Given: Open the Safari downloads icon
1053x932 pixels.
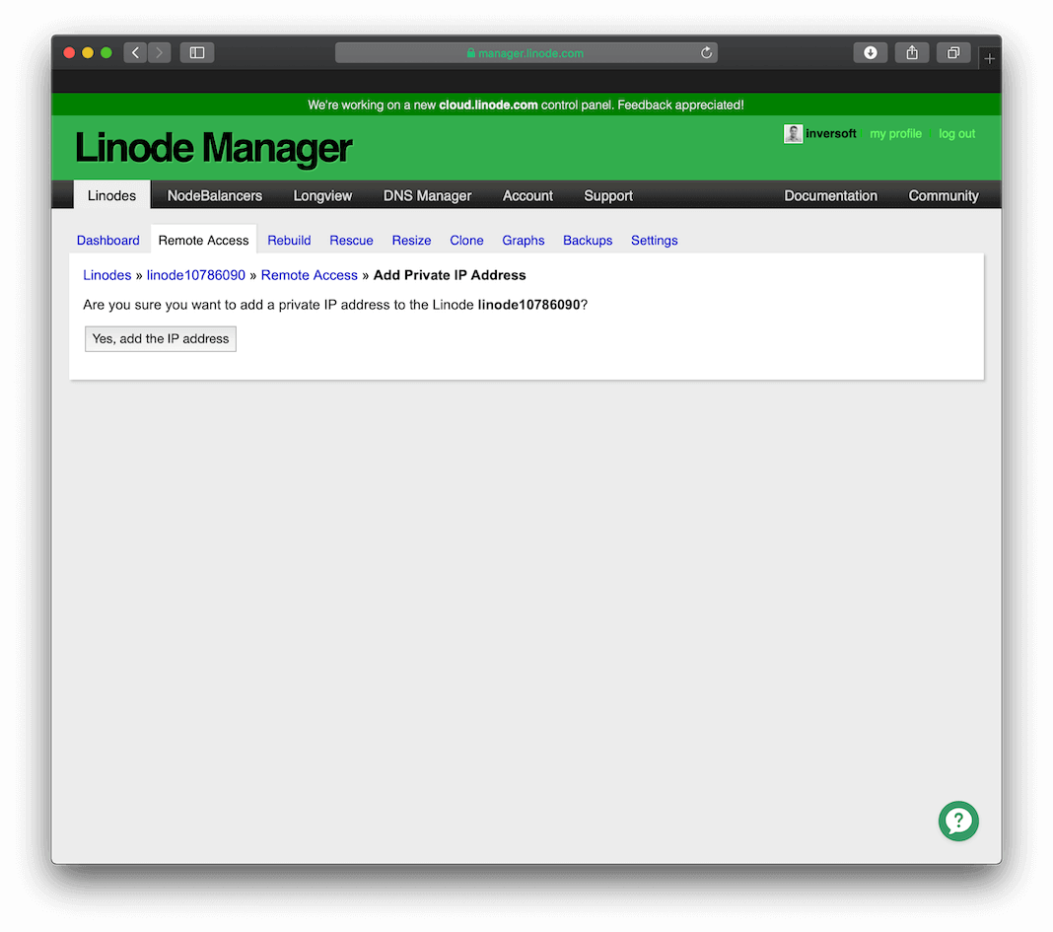Looking at the screenshot, I should click(871, 52).
